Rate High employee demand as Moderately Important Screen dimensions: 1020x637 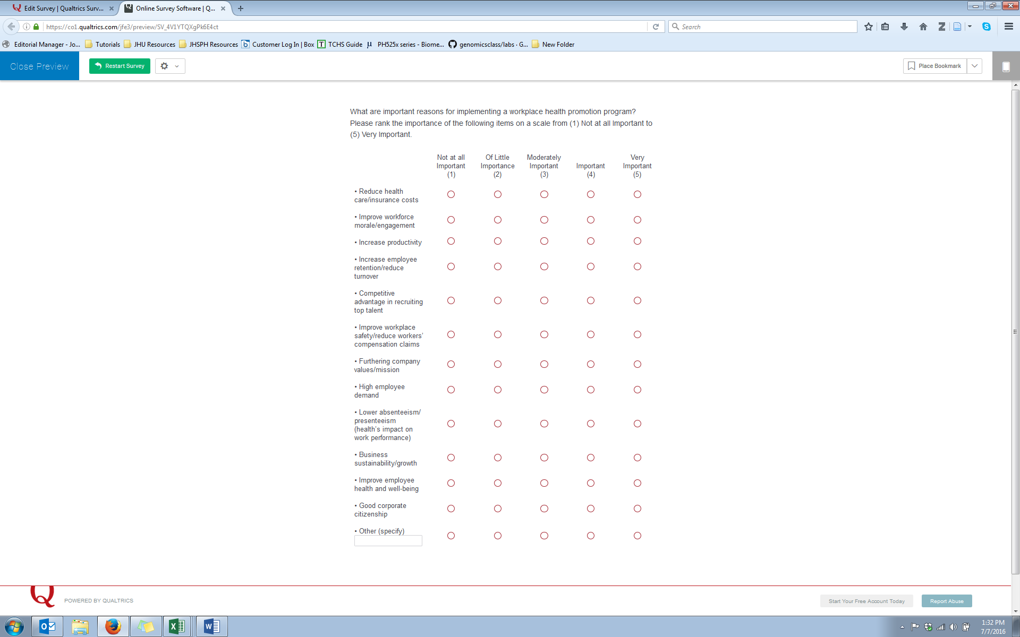click(x=544, y=390)
